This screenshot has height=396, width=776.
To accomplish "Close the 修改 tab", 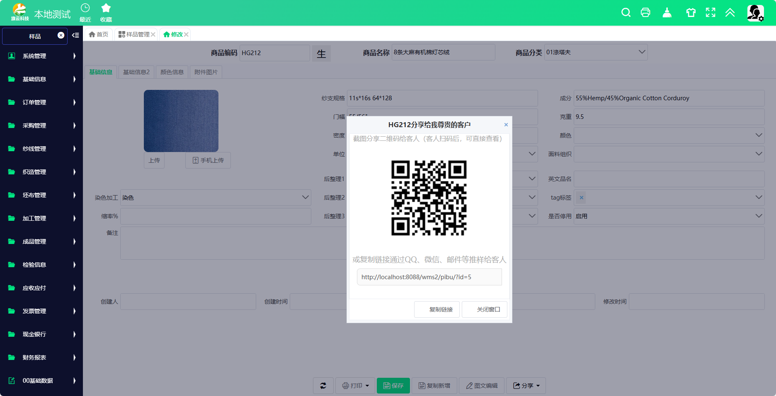I will [x=186, y=34].
